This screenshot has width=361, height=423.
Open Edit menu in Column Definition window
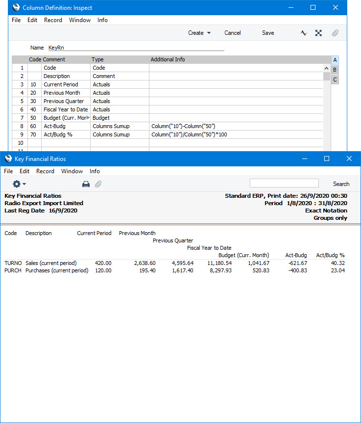pos(32,20)
